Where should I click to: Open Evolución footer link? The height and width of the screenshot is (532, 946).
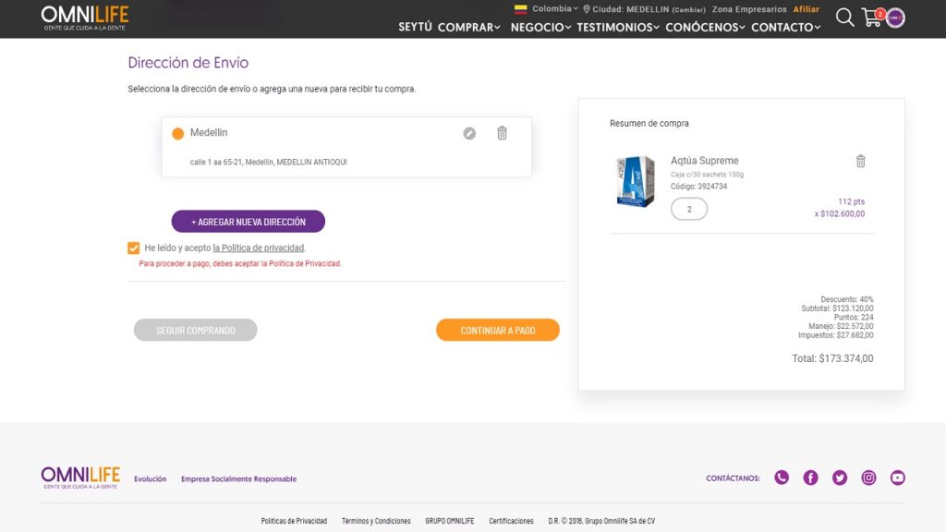(x=151, y=479)
